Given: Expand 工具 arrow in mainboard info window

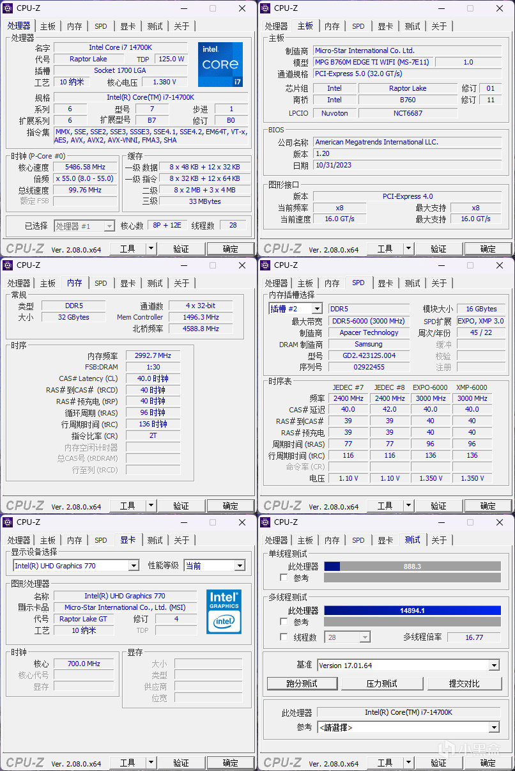Looking at the screenshot, I should tap(409, 249).
